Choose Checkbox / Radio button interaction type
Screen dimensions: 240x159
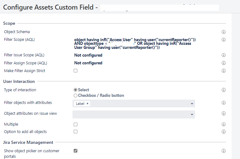[x=76, y=96]
